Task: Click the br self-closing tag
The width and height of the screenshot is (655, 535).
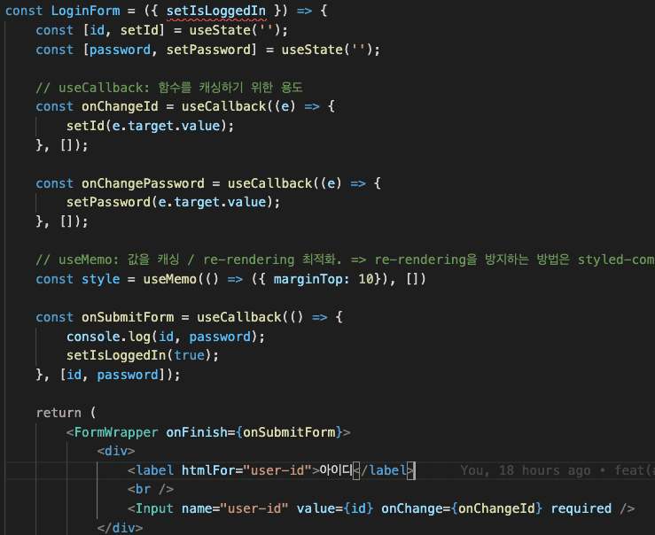Action: point(151,489)
